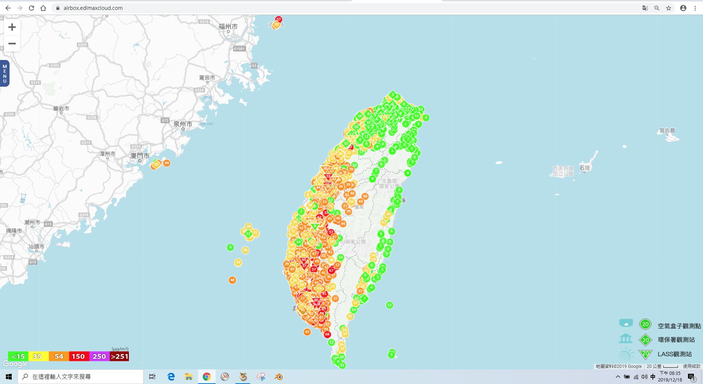This screenshot has height=384, width=703.
Task: Zoom in with the map plus button
Action: click(12, 27)
